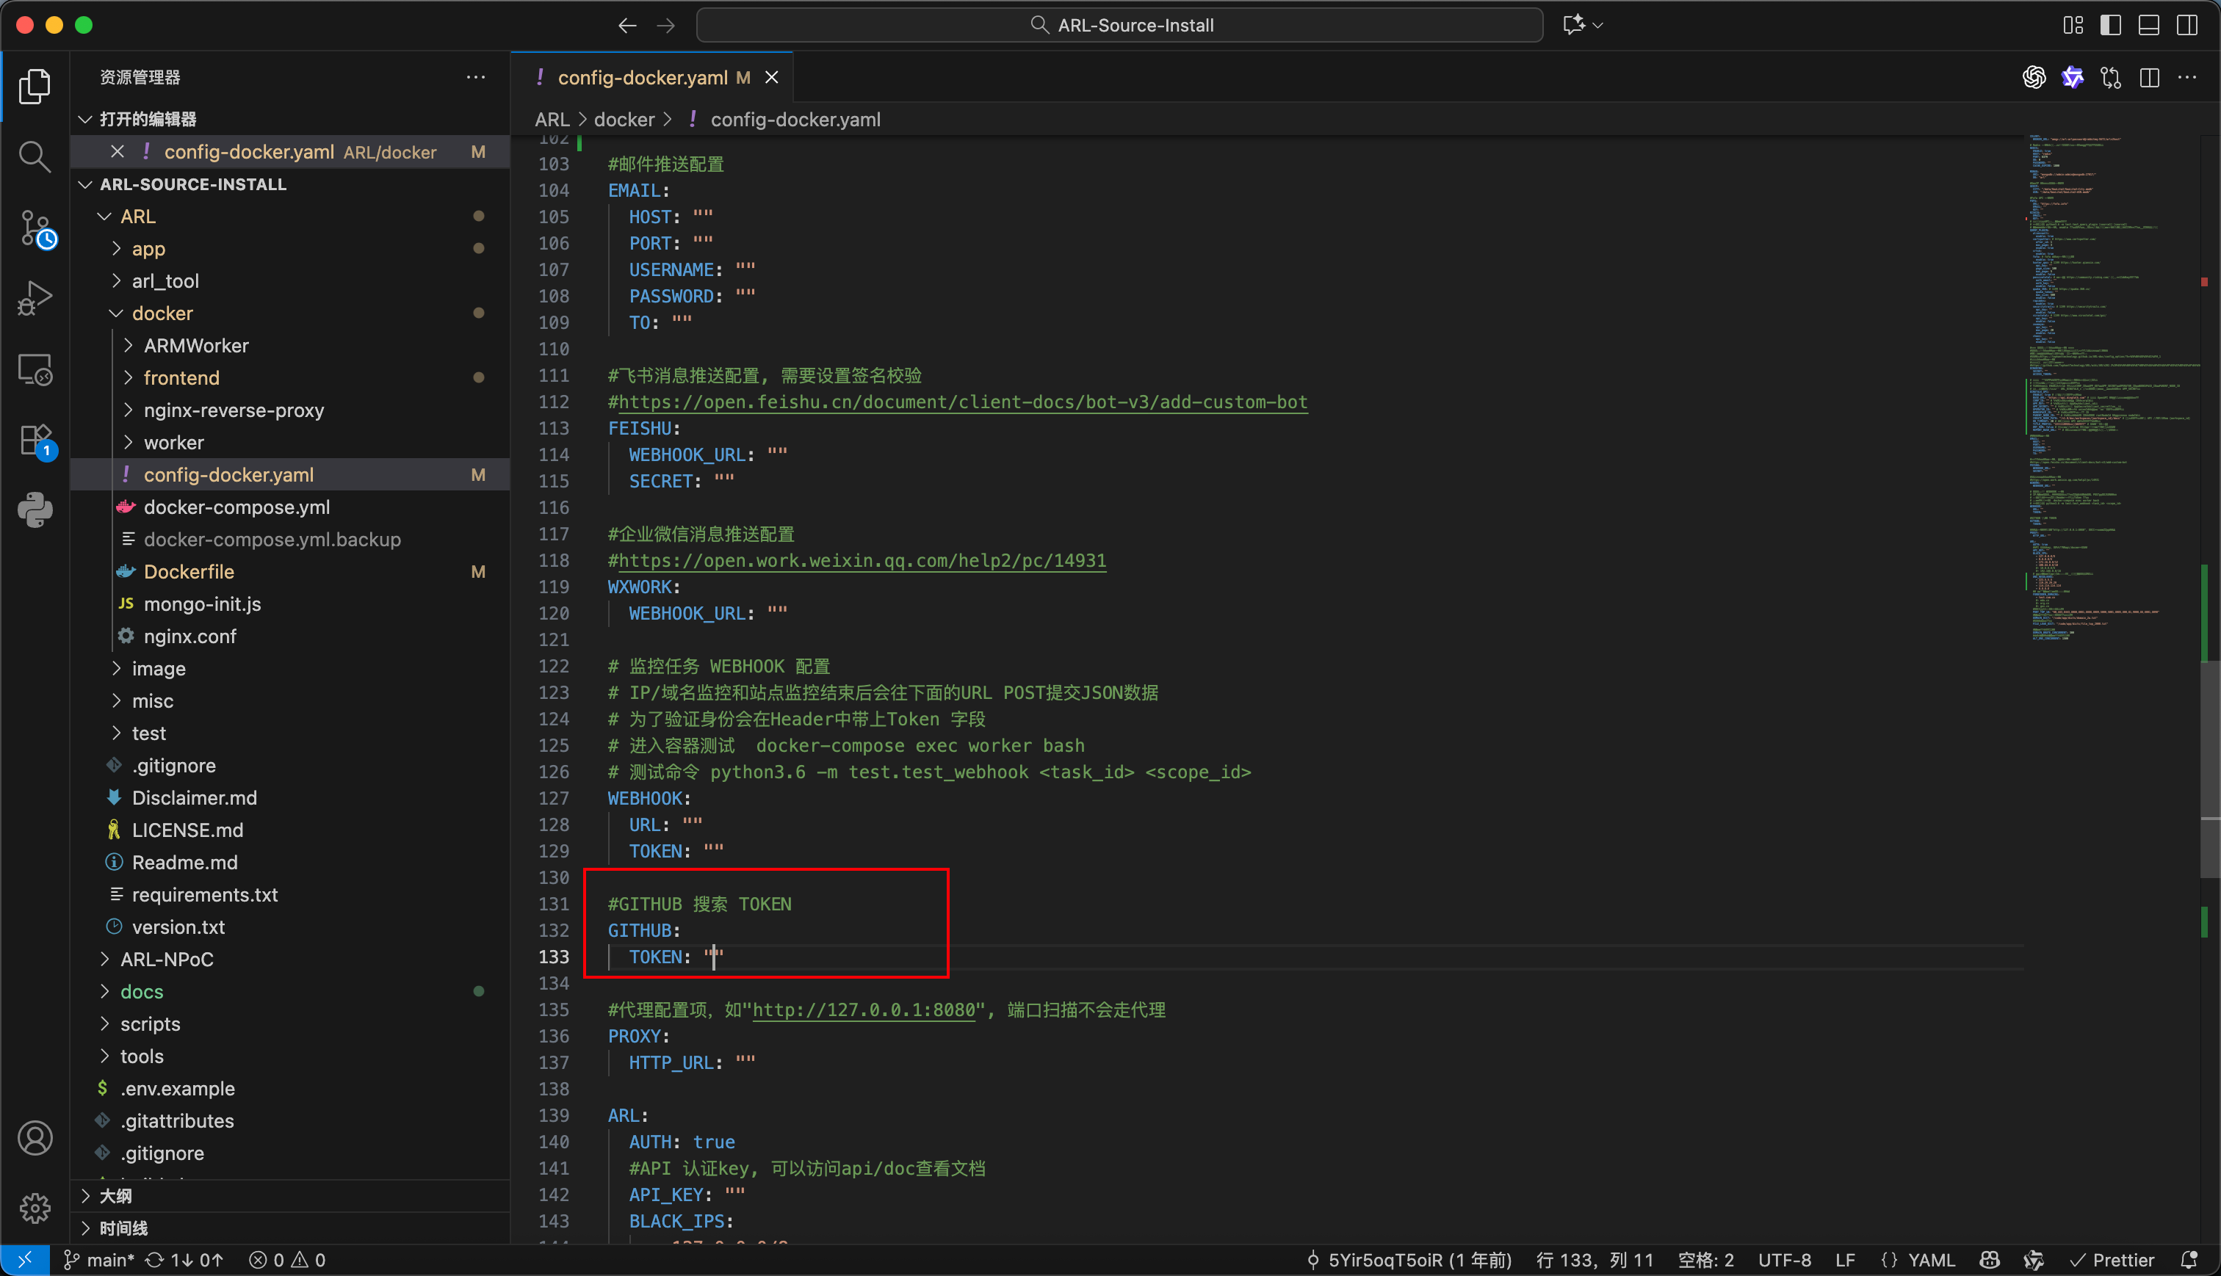The height and width of the screenshot is (1276, 2221).
Task: Open Run and Debug view
Action: [35, 299]
